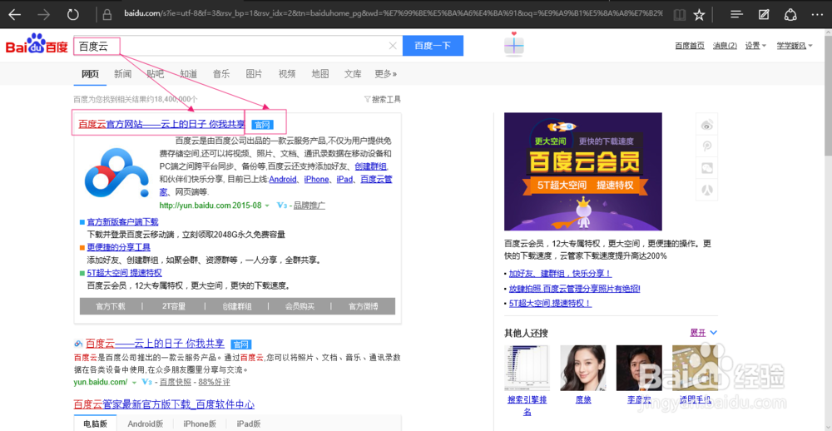The height and width of the screenshot is (431, 832).
Task: Click the V3 badge in first result
Action: (x=282, y=206)
